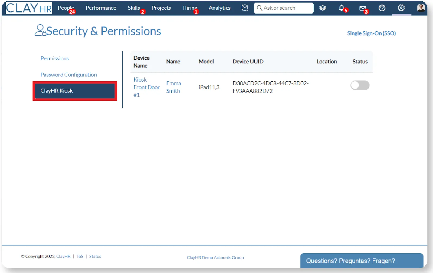The height and width of the screenshot is (273, 433).
Task: Open the Analytics menu
Action: (x=219, y=8)
